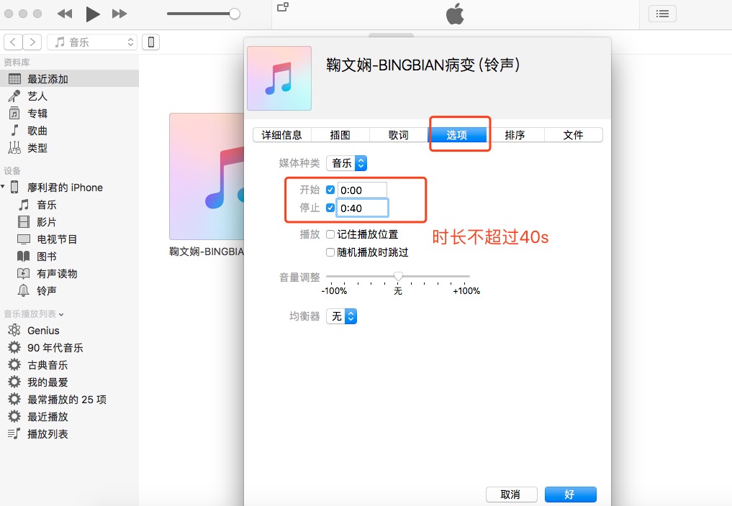The width and height of the screenshot is (732, 506).
Task: Open the mini player icon
Action: coord(283,7)
